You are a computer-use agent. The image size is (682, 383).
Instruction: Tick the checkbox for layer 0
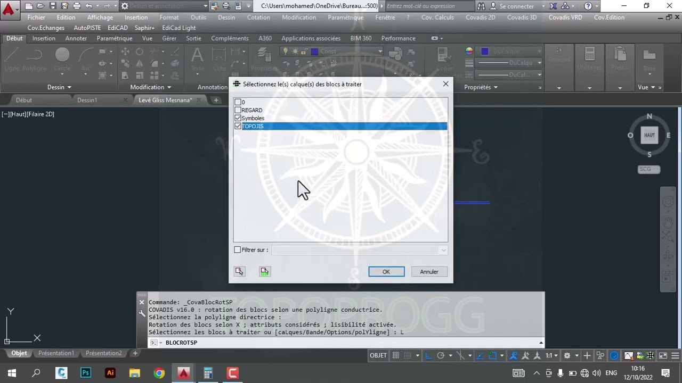pos(238,102)
